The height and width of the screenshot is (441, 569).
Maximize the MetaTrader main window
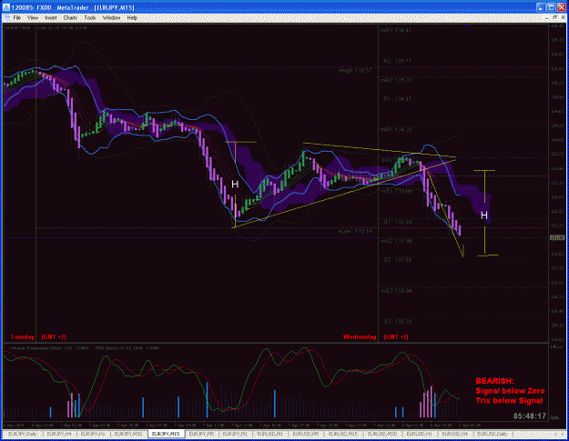pos(552,7)
